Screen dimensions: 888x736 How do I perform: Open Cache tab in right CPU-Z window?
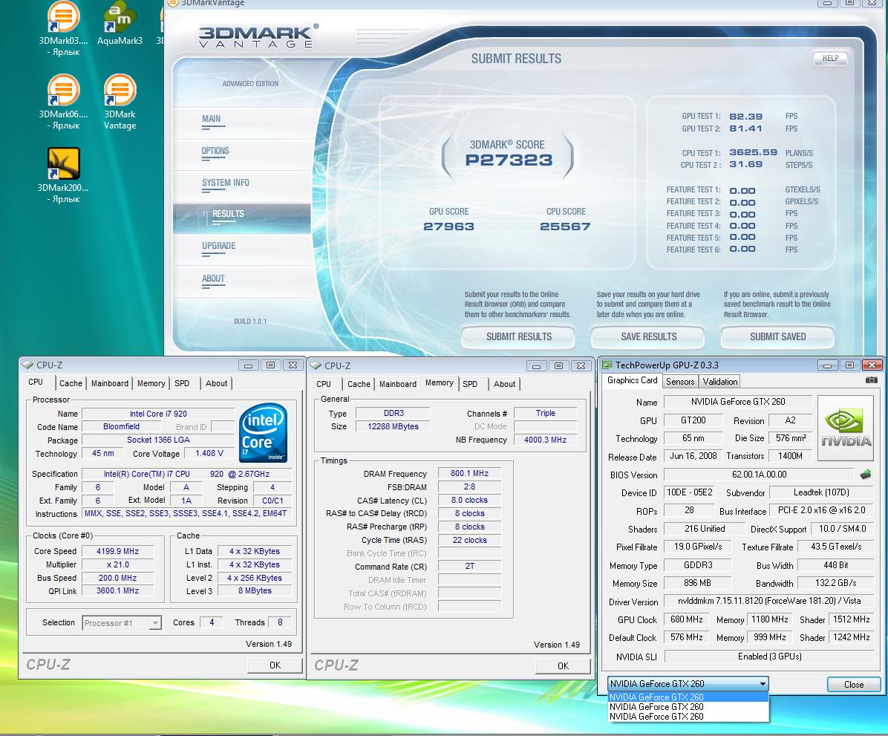pyautogui.click(x=359, y=384)
